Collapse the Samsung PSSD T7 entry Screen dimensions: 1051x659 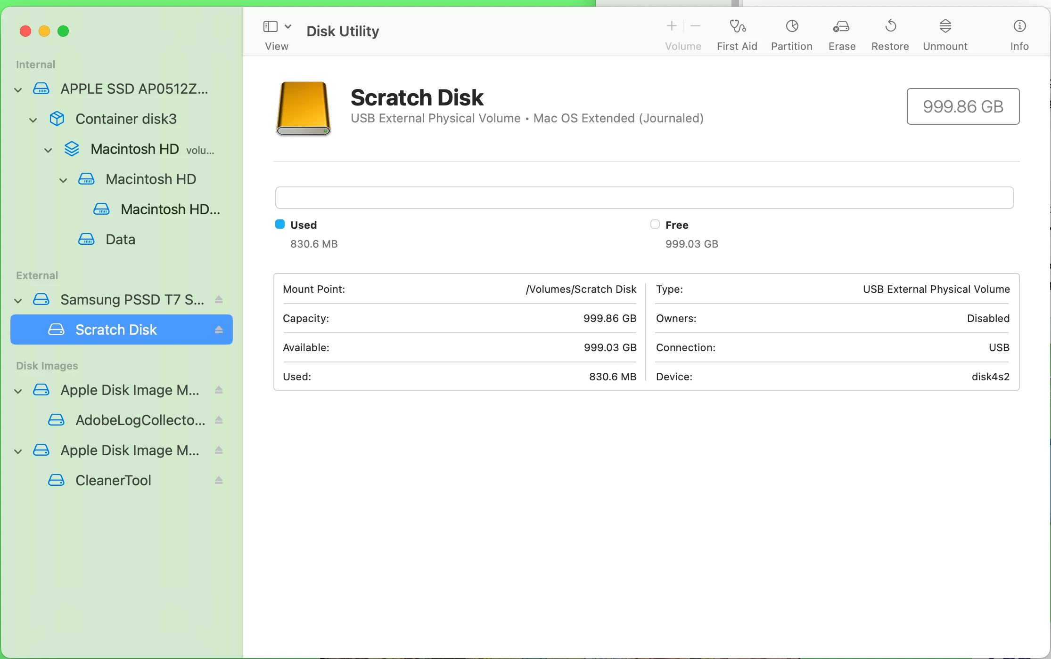(18, 300)
